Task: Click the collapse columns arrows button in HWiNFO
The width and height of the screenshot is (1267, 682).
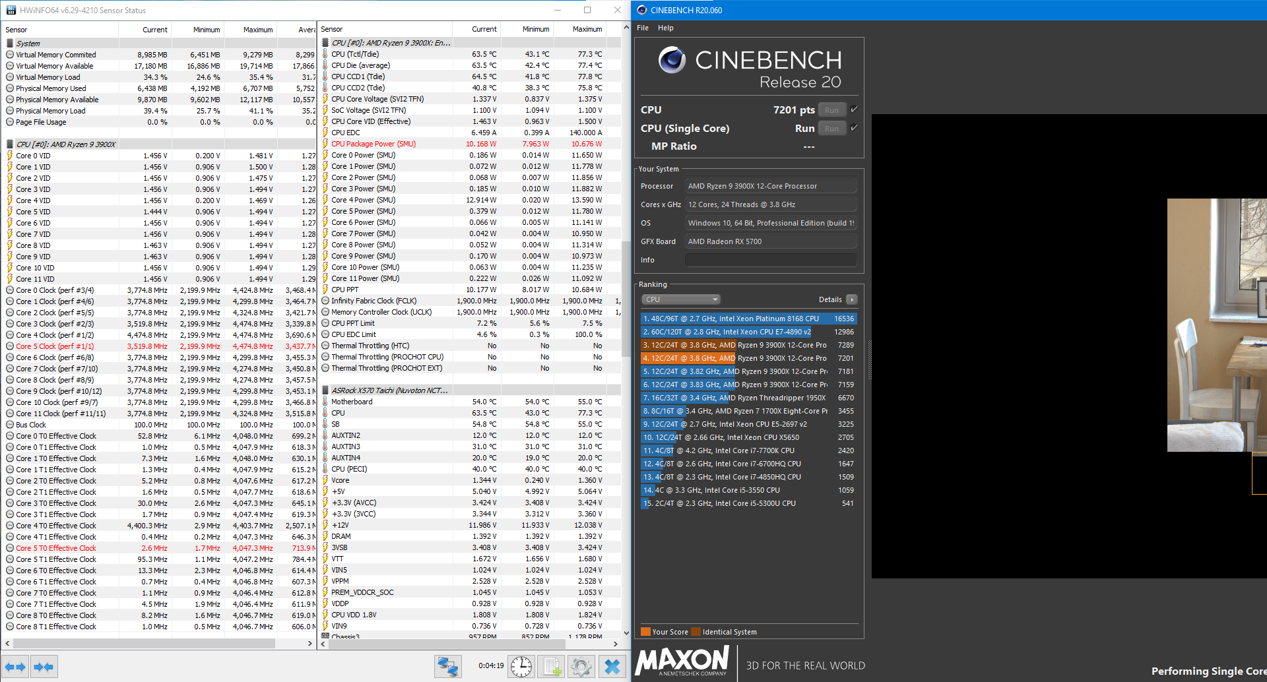Action: 44,667
